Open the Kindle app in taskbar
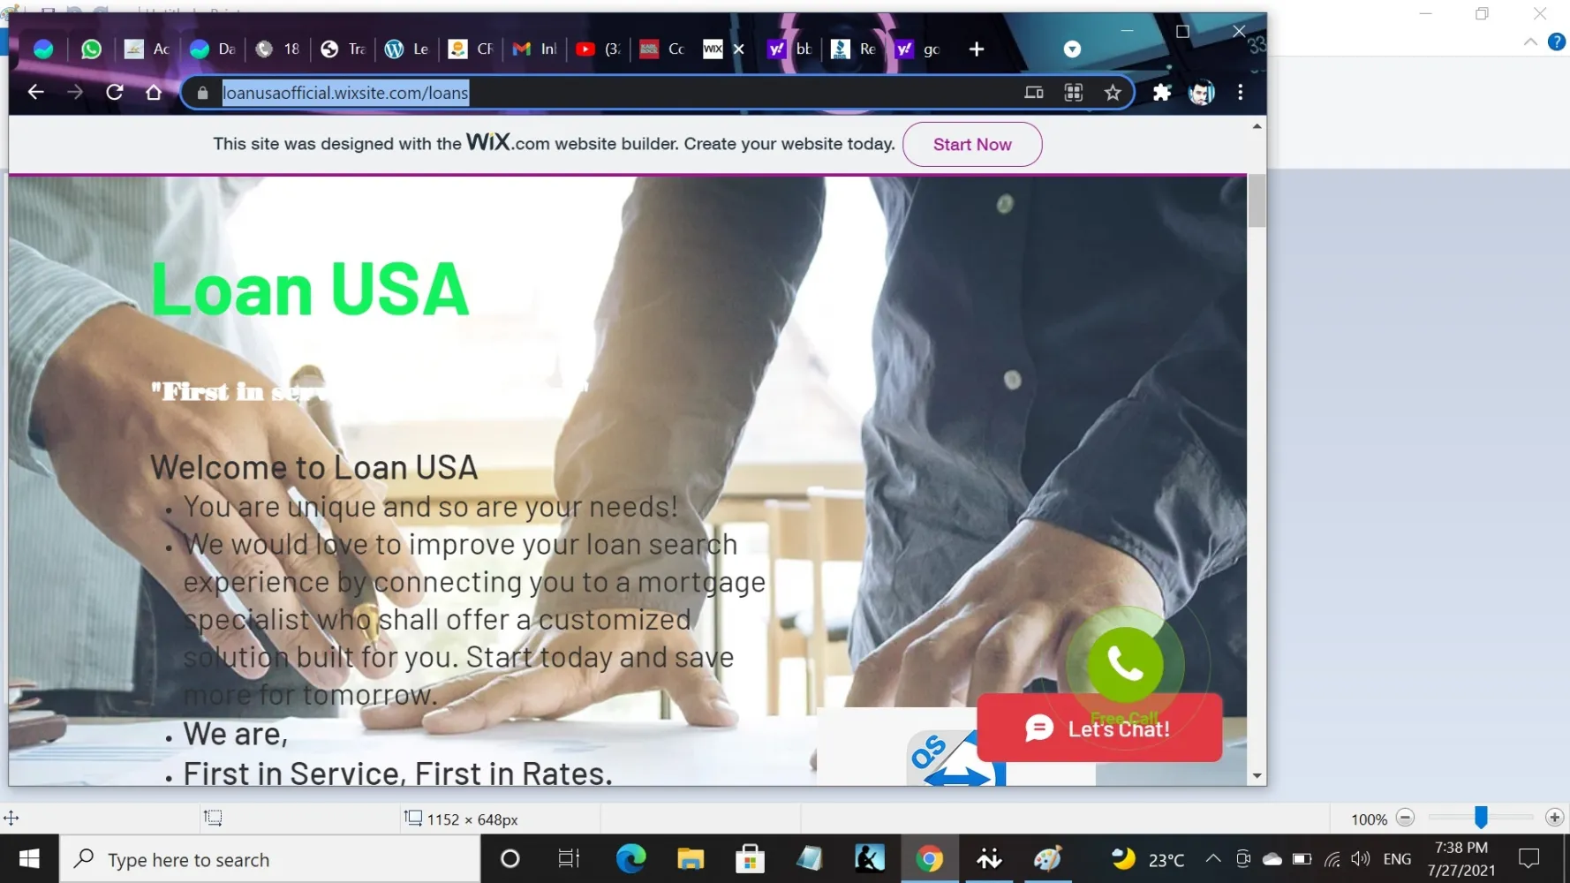Screen dimensions: 1570x883 (x=870, y=858)
